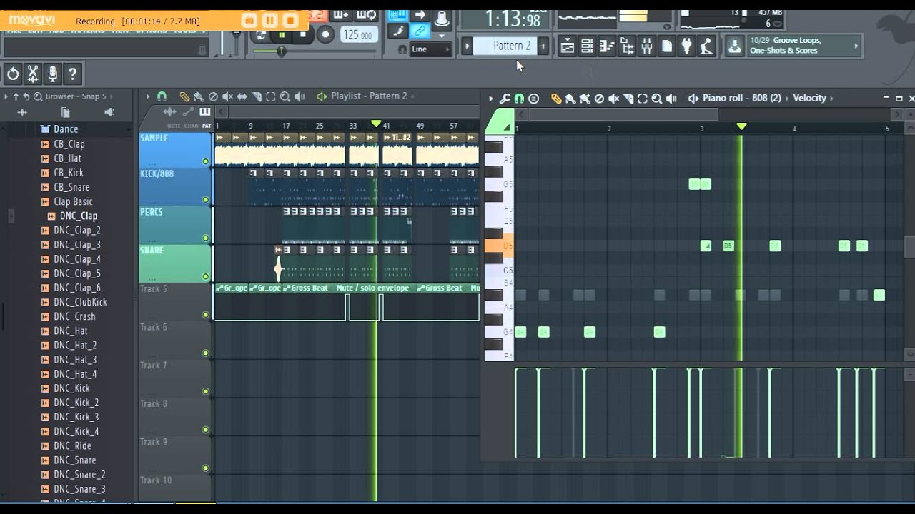Open Piano roll stamp tool
The height and width of the screenshot is (514, 915).
[533, 99]
